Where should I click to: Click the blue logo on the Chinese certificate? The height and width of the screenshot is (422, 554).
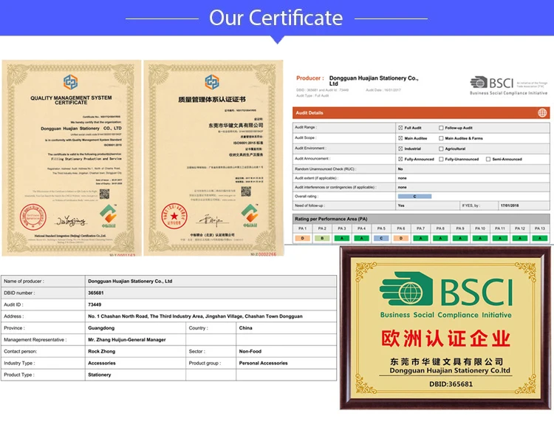(x=212, y=82)
